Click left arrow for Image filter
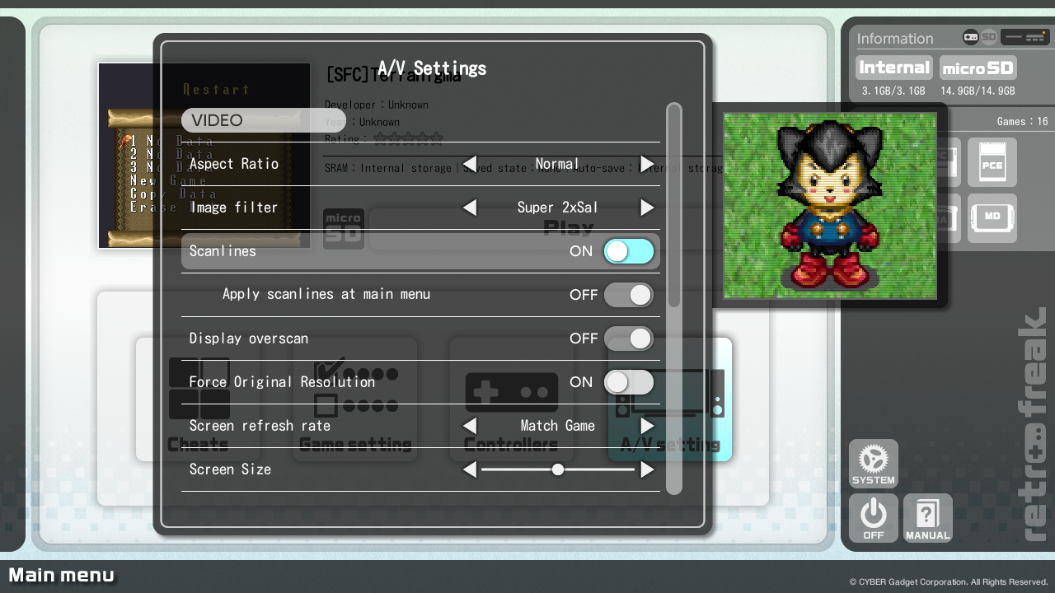The width and height of the screenshot is (1055, 593). (470, 208)
